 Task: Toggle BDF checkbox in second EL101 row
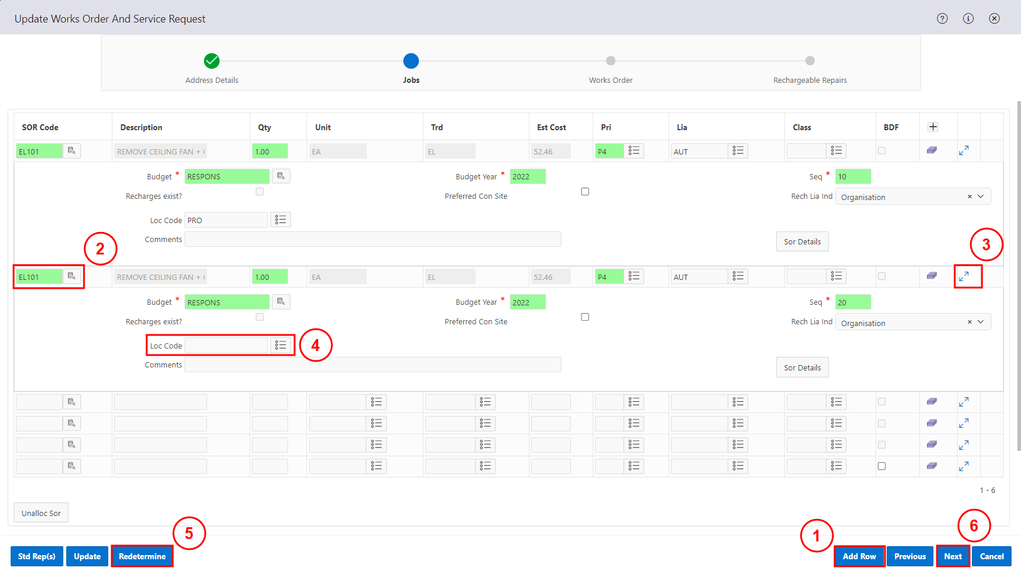882,276
